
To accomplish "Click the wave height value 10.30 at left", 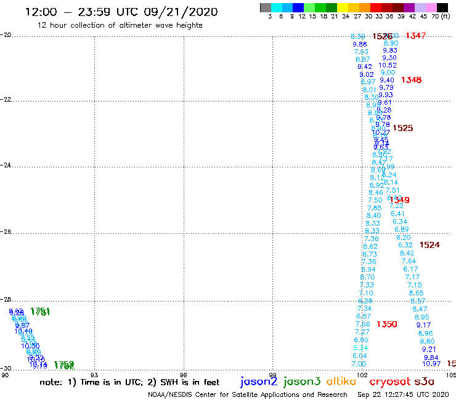I will pyautogui.click(x=30, y=346).
